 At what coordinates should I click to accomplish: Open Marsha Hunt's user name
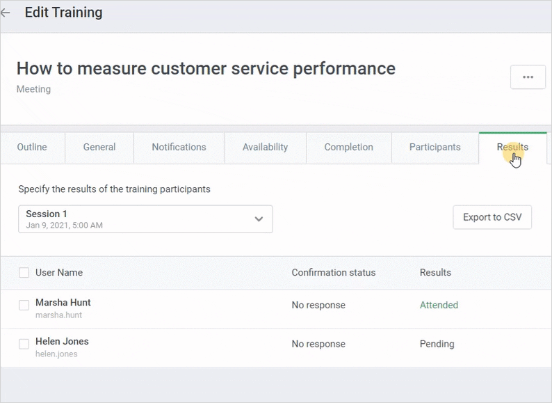click(63, 303)
